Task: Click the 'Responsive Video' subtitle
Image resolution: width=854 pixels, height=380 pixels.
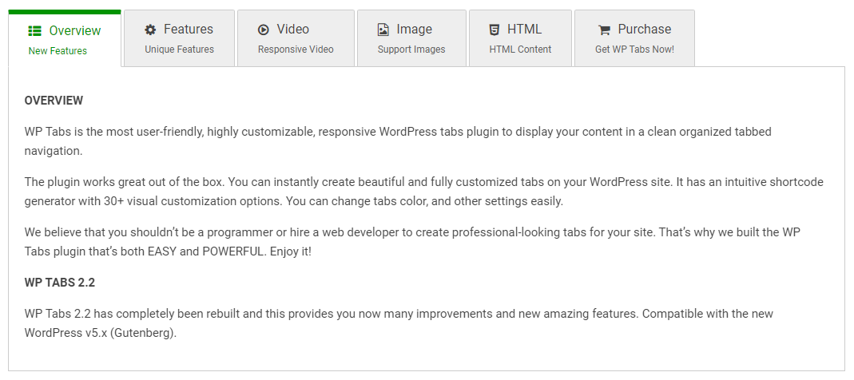Action: (x=296, y=49)
